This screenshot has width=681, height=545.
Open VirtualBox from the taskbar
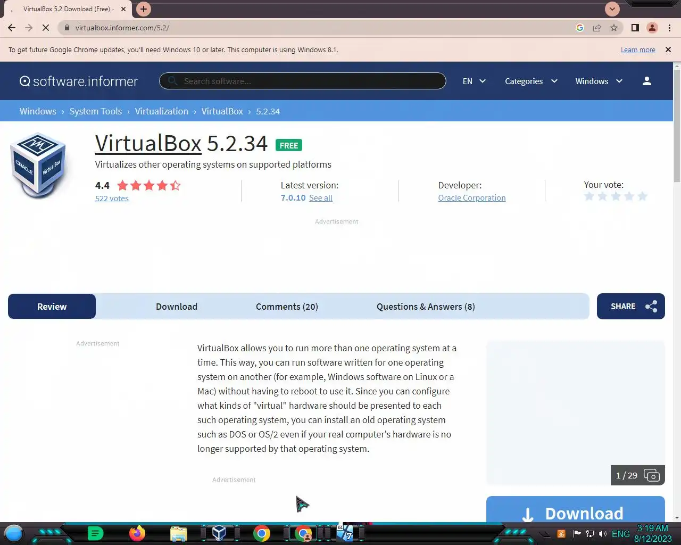[x=219, y=533]
